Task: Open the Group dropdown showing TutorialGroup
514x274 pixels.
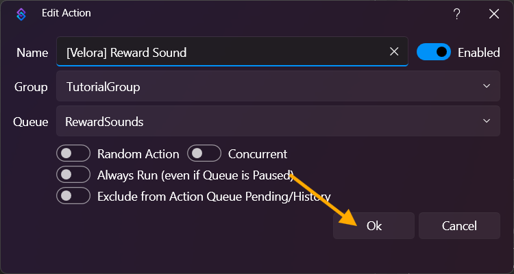Action: pos(274,87)
